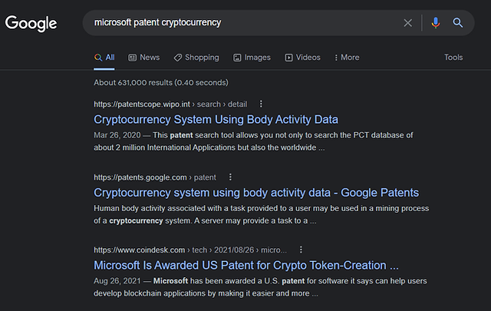Image resolution: width=491 pixels, height=311 pixels.
Task: Open options menu for the patents.google.com result
Action: (x=230, y=177)
